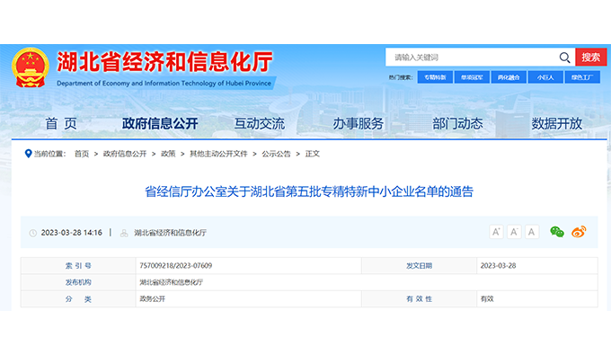Open the 办事服务 navigation tab
The height and width of the screenshot is (355, 611).
(x=359, y=123)
